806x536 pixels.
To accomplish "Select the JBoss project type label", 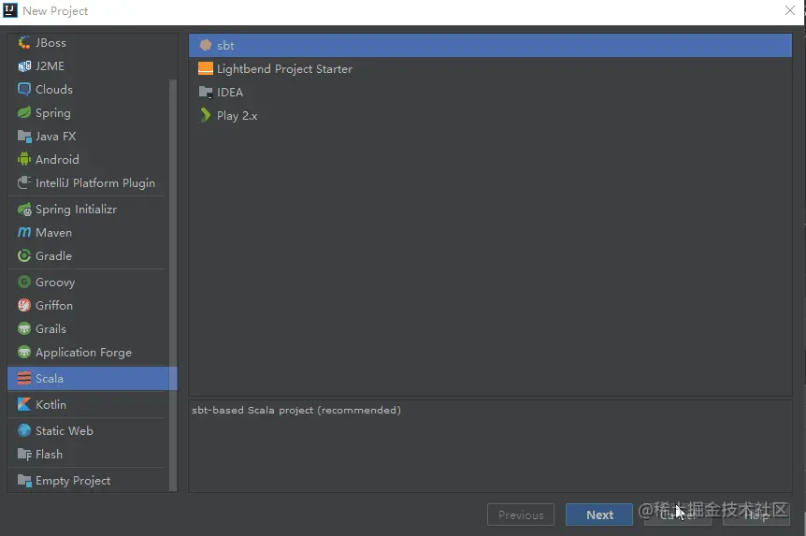I will pyautogui.click(x=50, y=43).
